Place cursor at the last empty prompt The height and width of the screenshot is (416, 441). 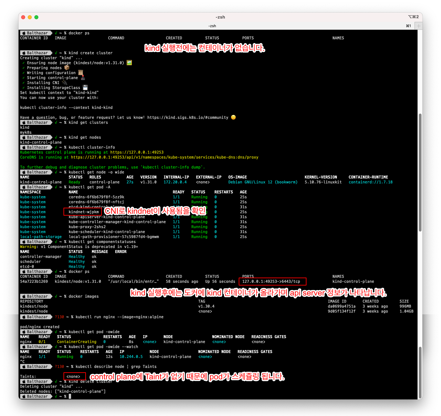coord(70,396)
